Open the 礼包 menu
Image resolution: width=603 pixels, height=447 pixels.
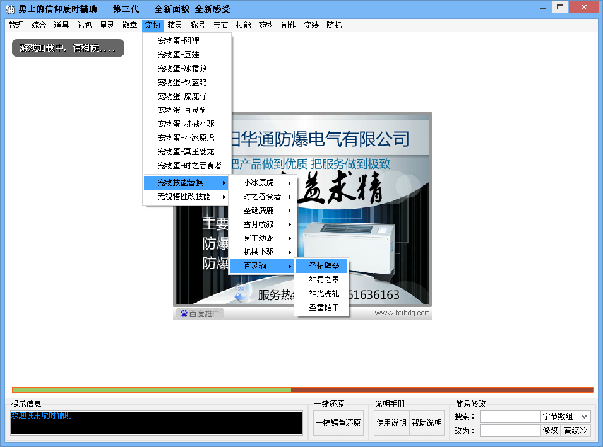pyautogui.click(x=84, y=25)
